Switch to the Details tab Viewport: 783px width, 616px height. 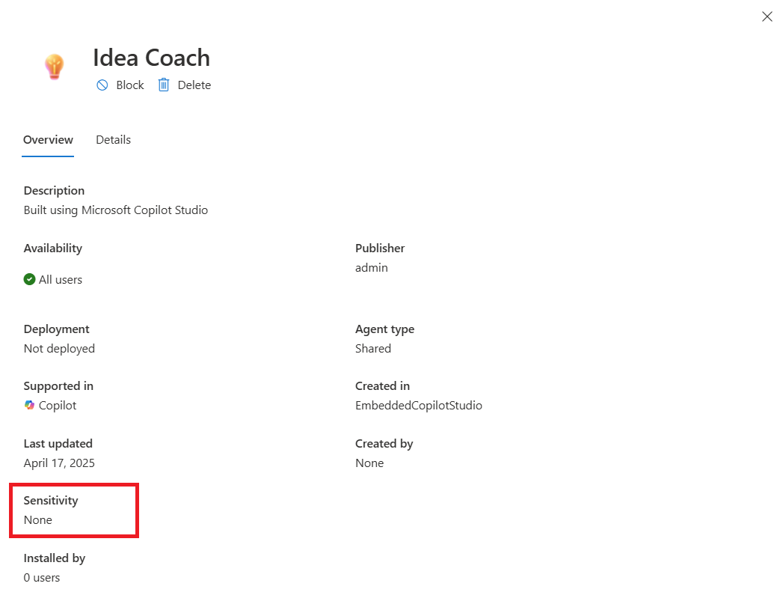(x=113, y=140)
